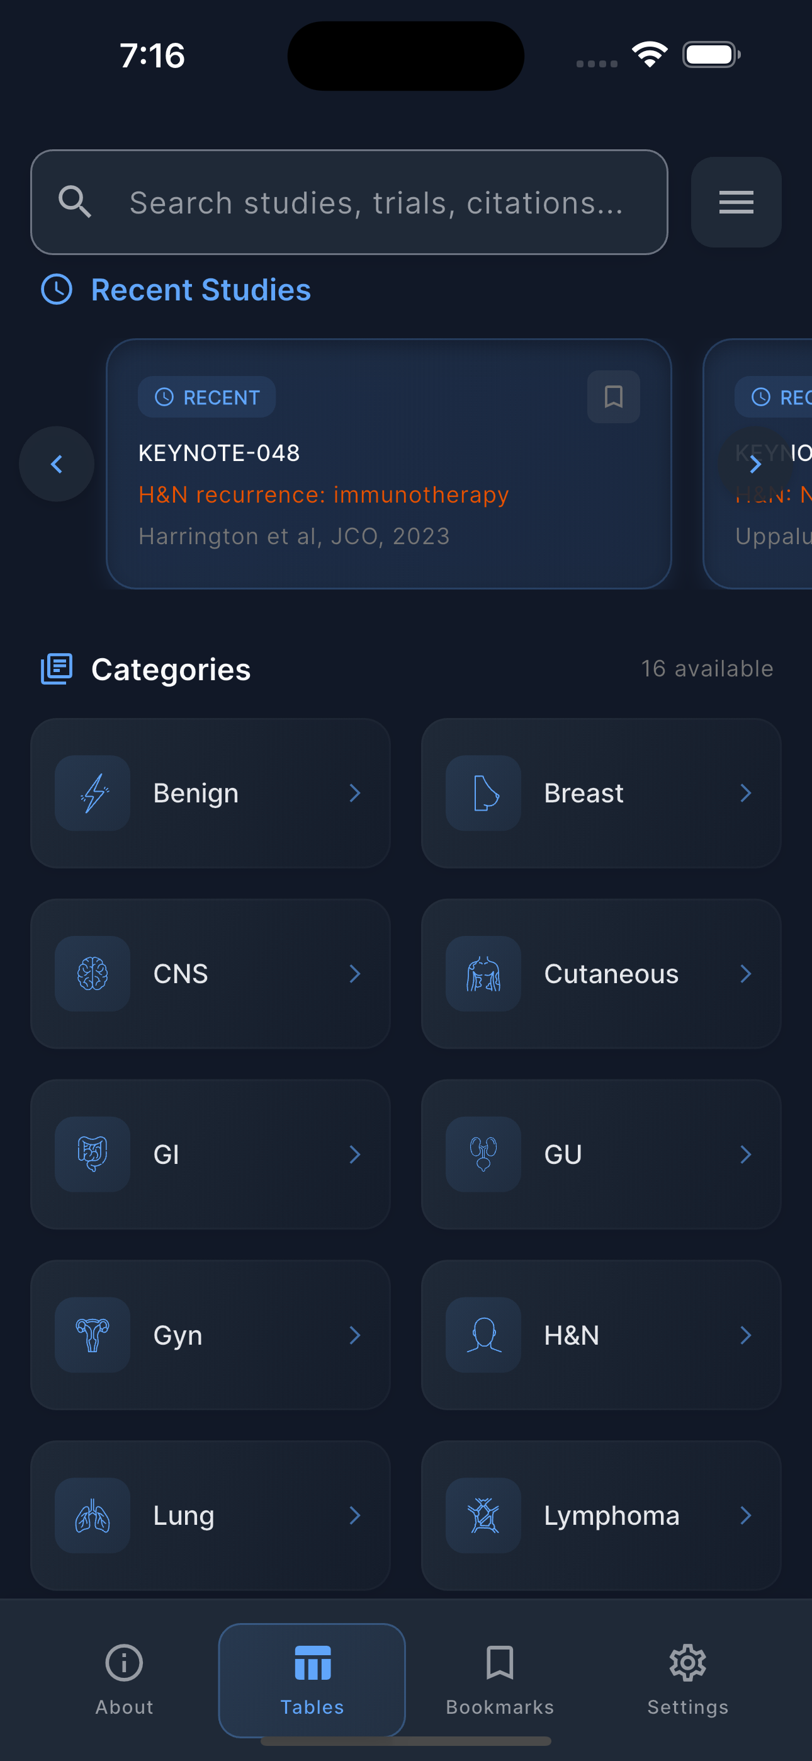
Task: Select the GU kidney icon
Action: click(x=483, y=1154)
